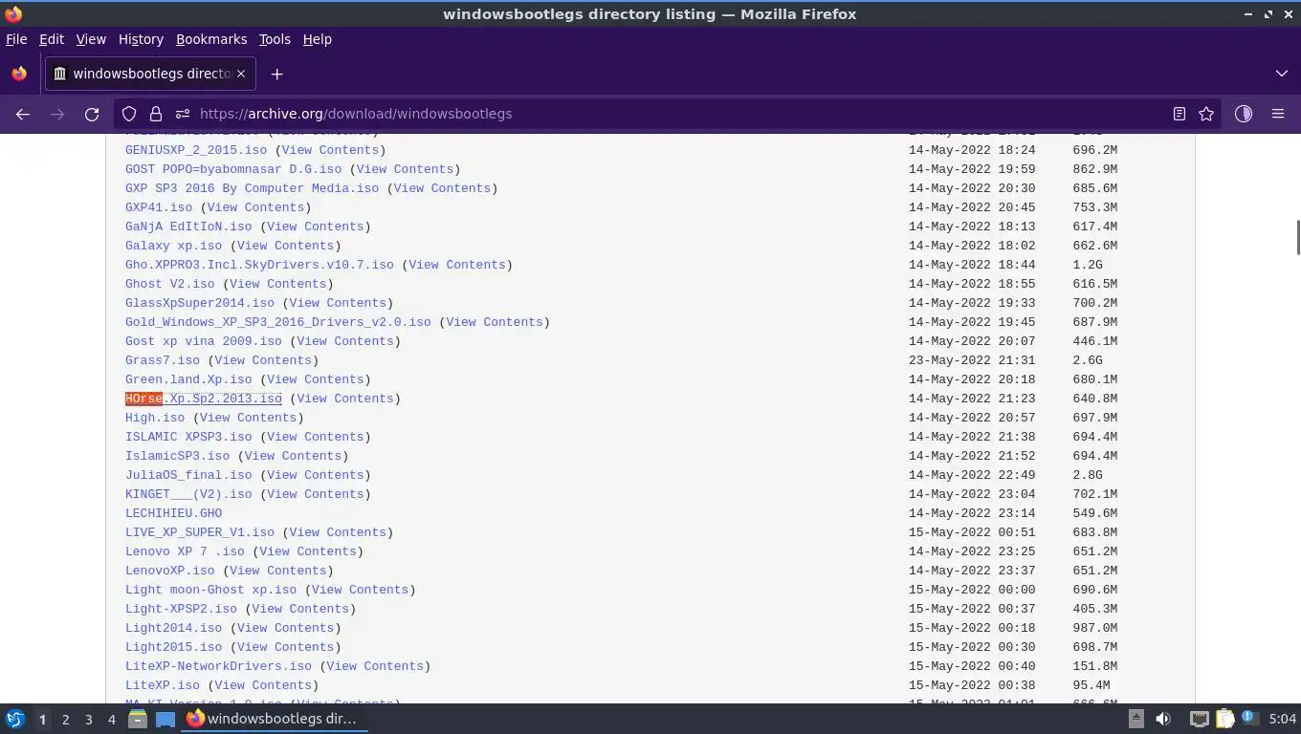The height and width of the screenshot is (734, 1301).
Task: Open the file manager taskbar icon
Action: pos(138,719)
